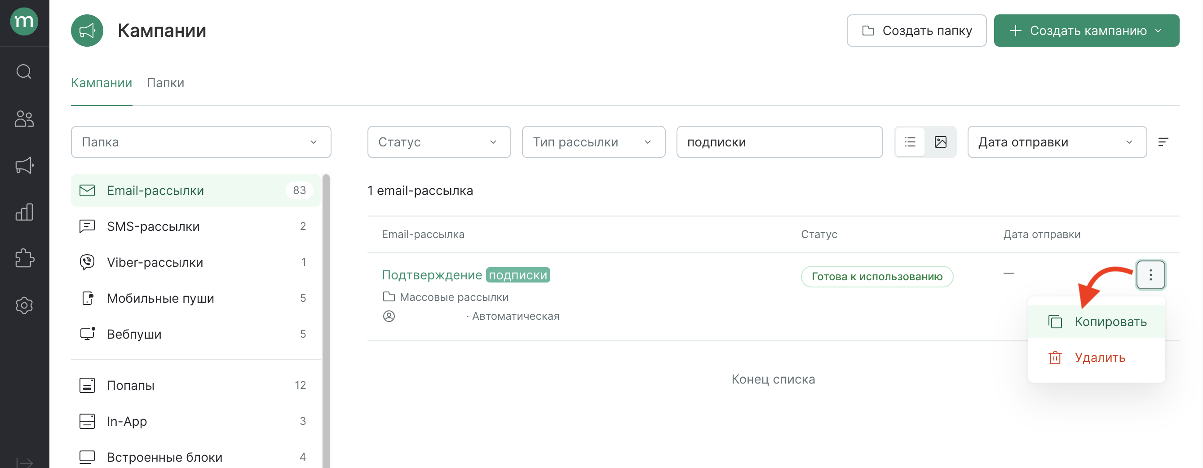
Task: Click the copy icon beside Копировать
Action: [1055, 322]
